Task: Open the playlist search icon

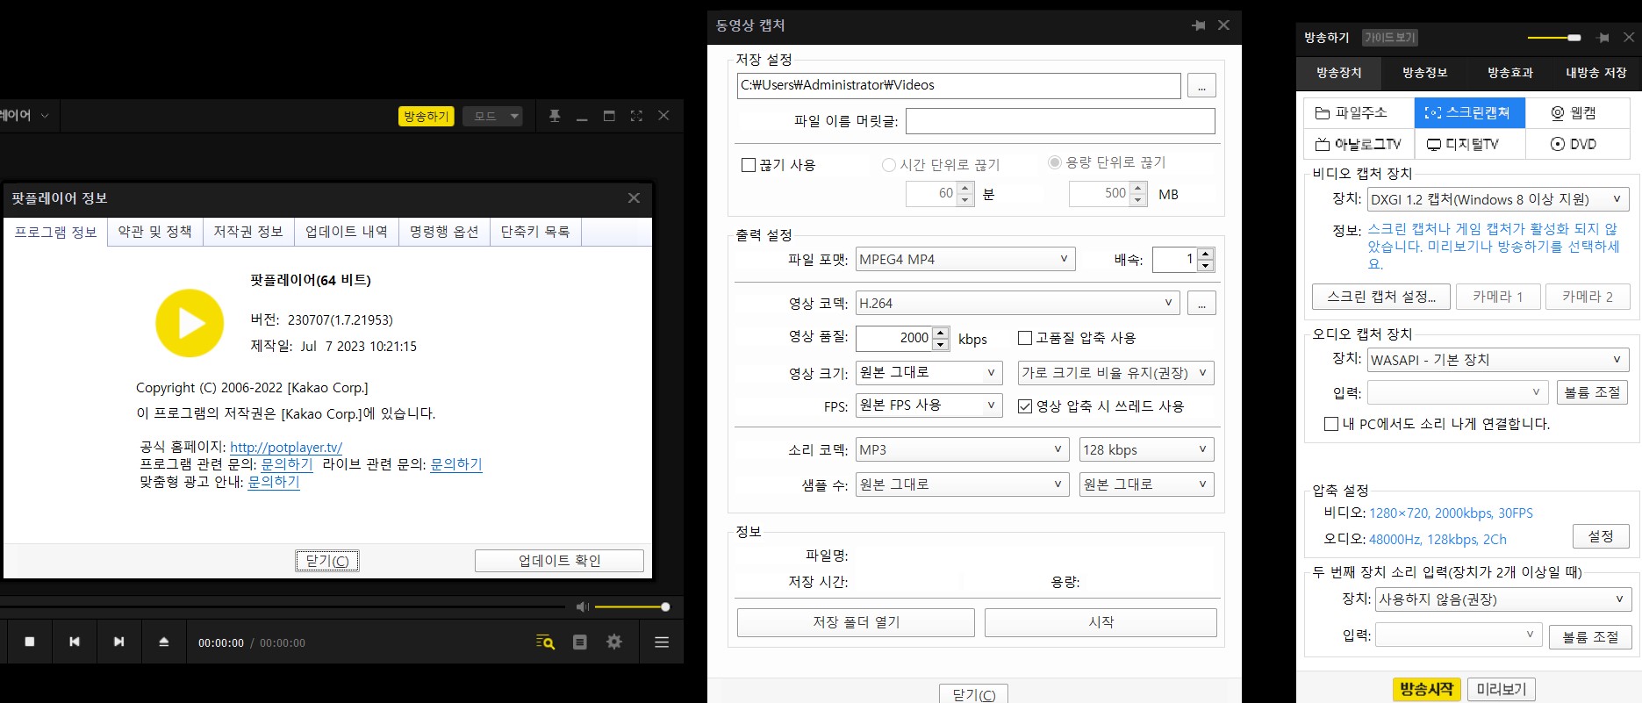Action: pyautogui.click(x=545, y=642)
